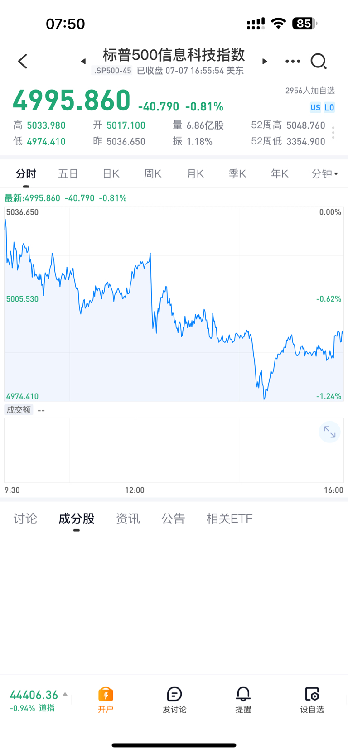
Task: Tap the 开户 account opening icon
Action: tap(106, 700)
